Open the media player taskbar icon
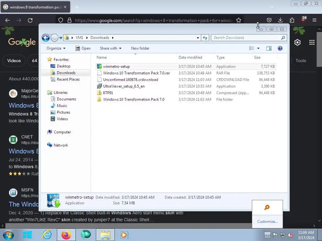 (x=125, y=235)
